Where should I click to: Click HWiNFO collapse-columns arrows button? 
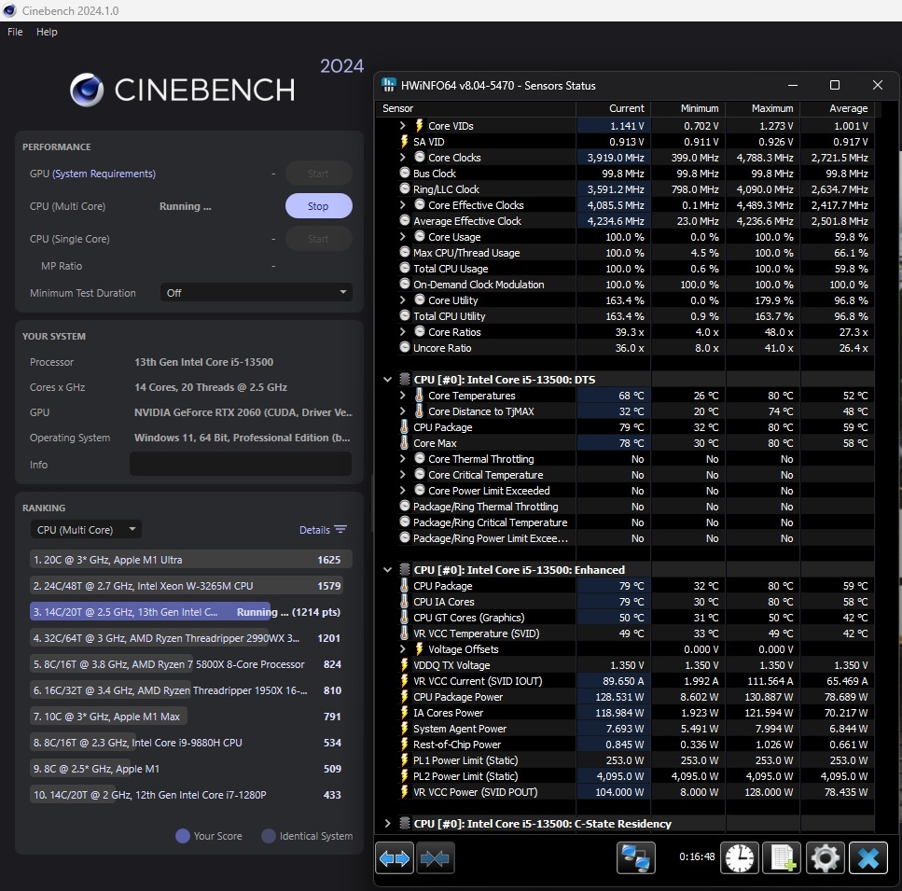point(436,858)
